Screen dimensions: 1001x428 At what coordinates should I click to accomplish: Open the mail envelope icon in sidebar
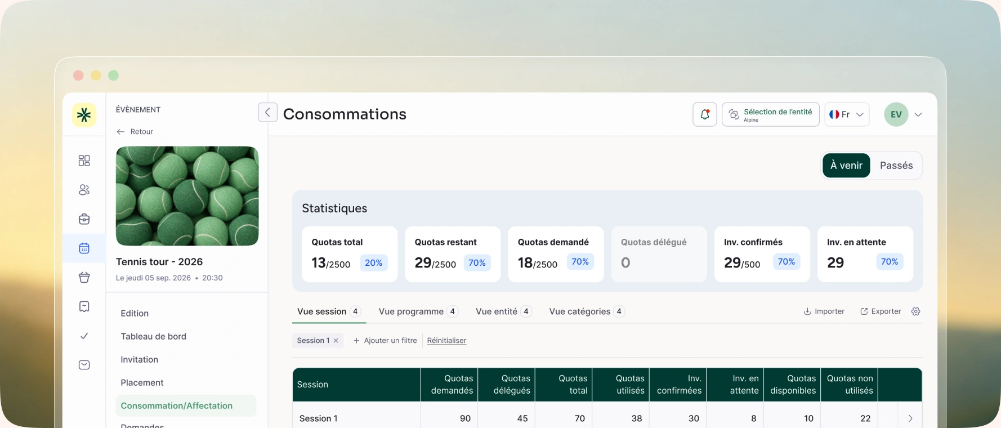click(84, 365)
